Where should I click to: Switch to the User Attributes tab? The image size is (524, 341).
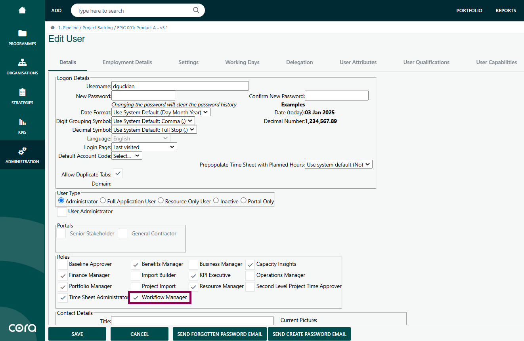click(x=358, y=62)
